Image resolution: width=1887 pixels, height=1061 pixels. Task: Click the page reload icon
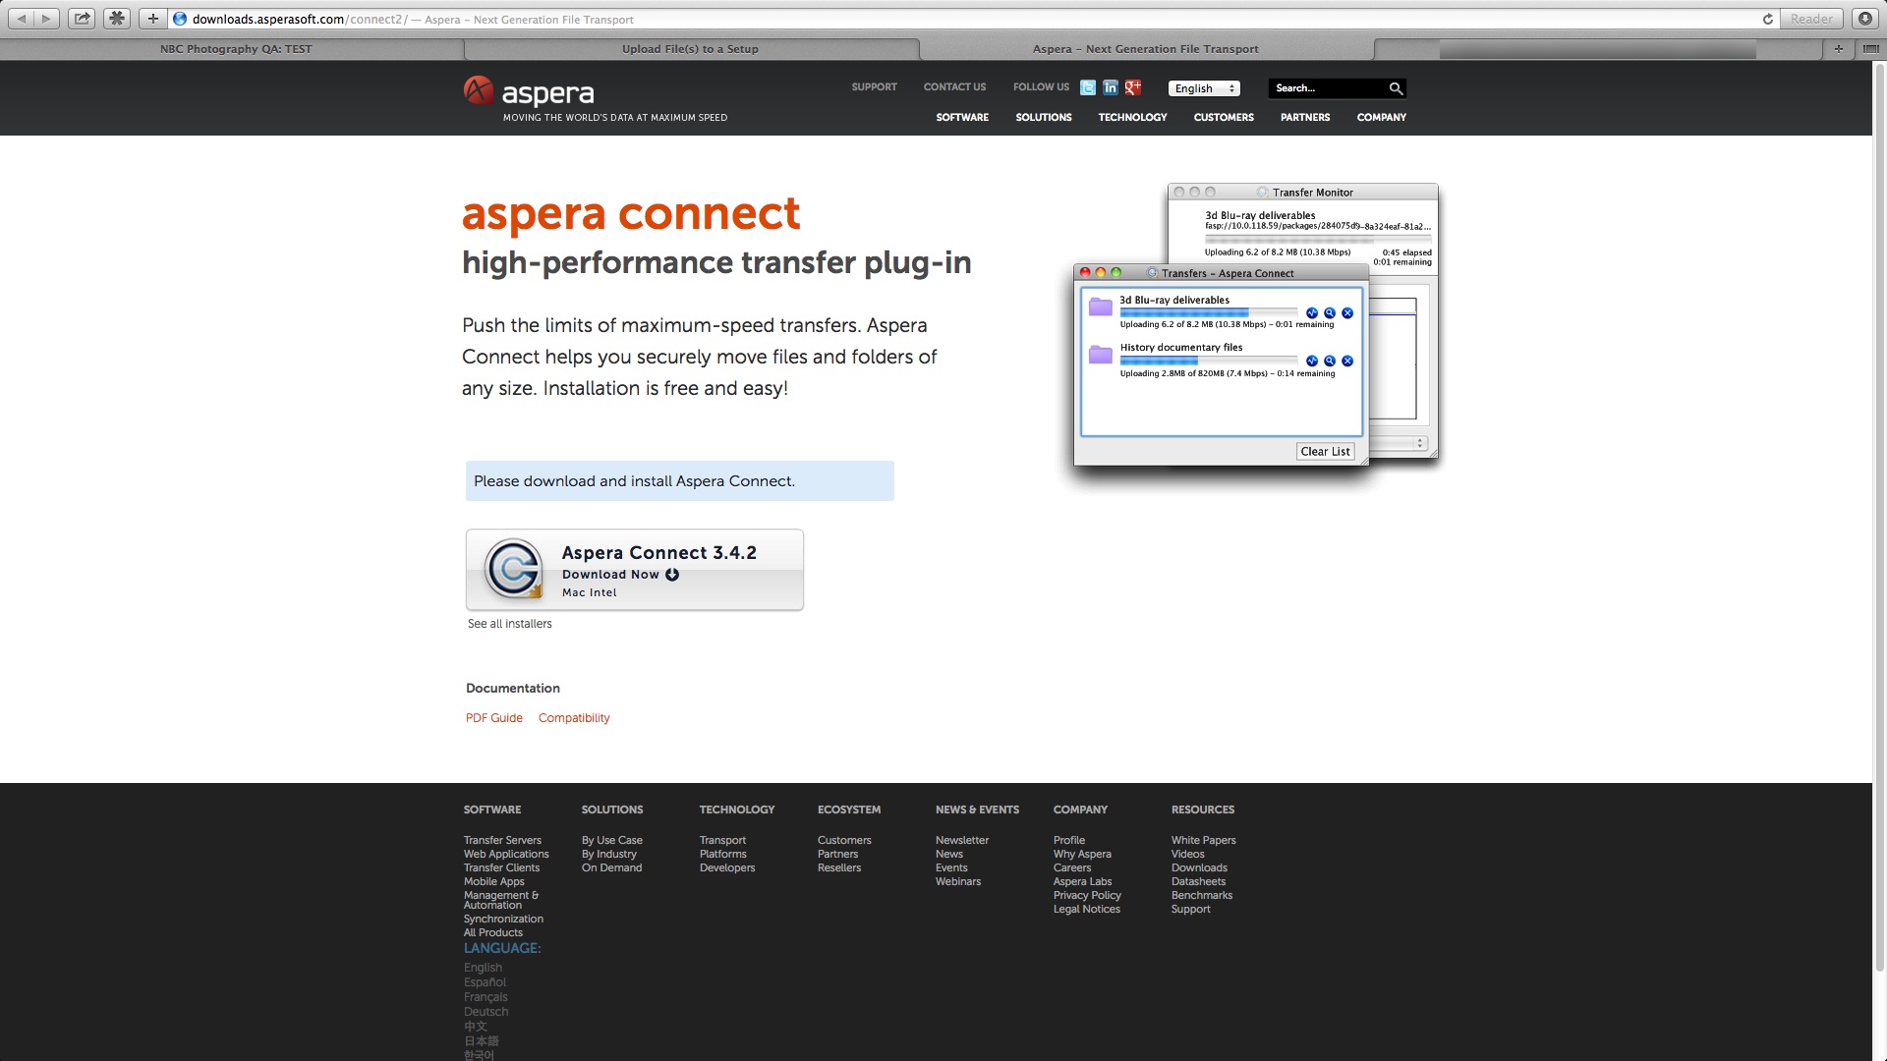pos(1767,19)
